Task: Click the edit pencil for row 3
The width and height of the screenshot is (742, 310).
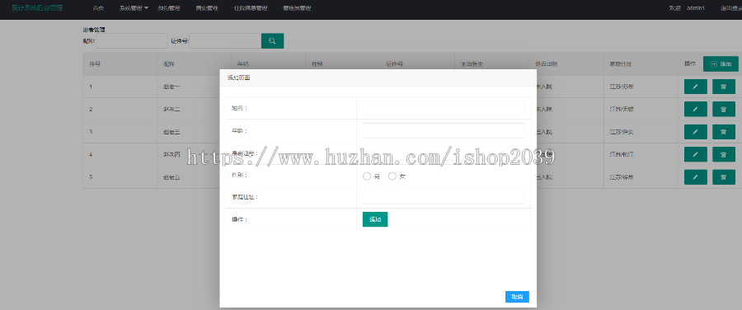Action: [x=696, y=132]
